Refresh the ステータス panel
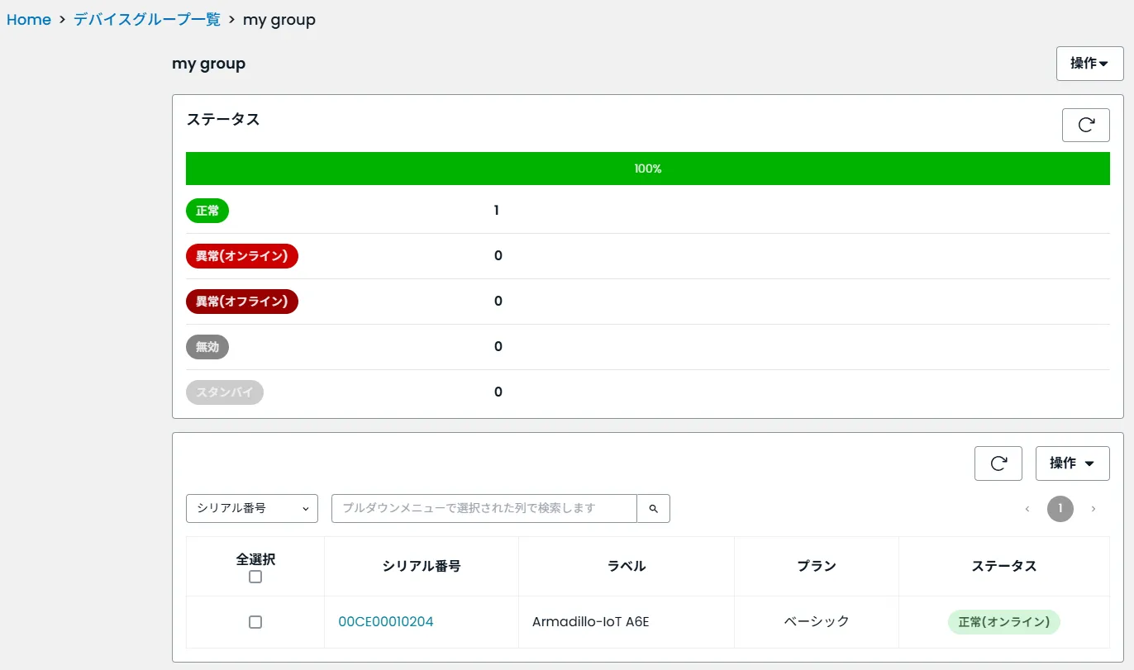This screenshot has height=670, width=1134. [x=1085, y=125]
